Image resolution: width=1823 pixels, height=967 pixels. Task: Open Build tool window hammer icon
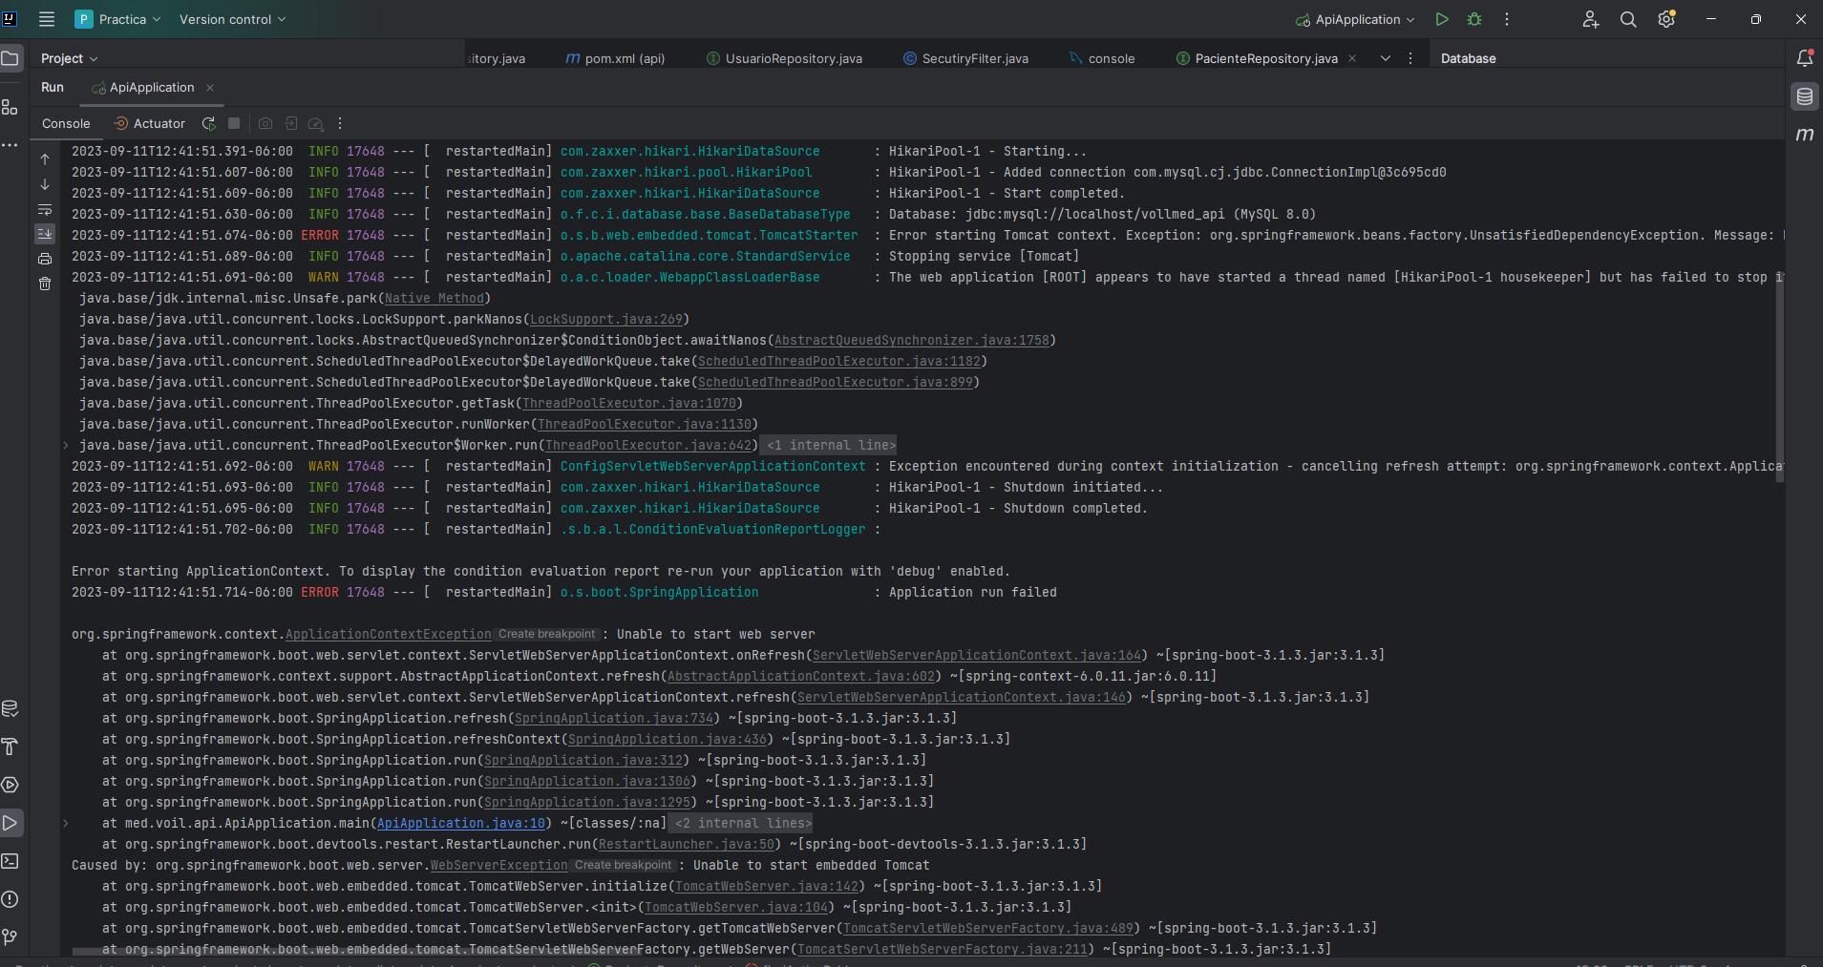(x=10, y=746)
